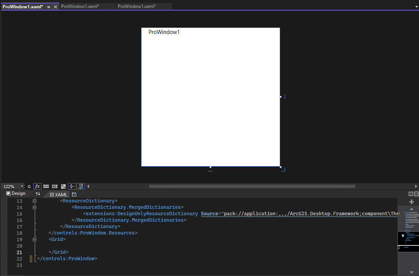Switch editor to horizontal split layout
This screenshot has height=276, width=419.
coord(416,194)
